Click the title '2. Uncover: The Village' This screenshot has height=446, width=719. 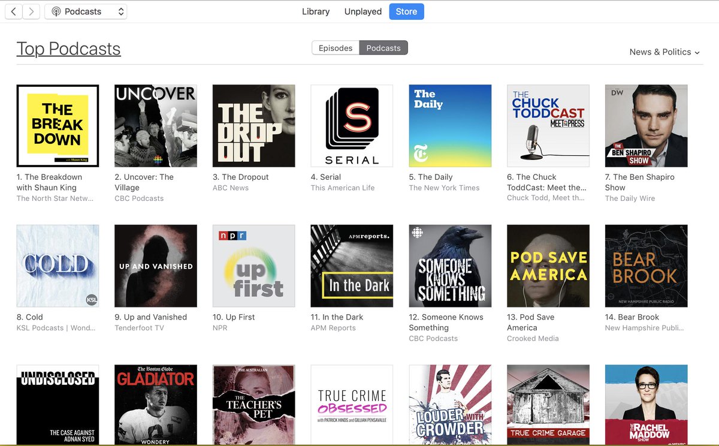point(144,182)
